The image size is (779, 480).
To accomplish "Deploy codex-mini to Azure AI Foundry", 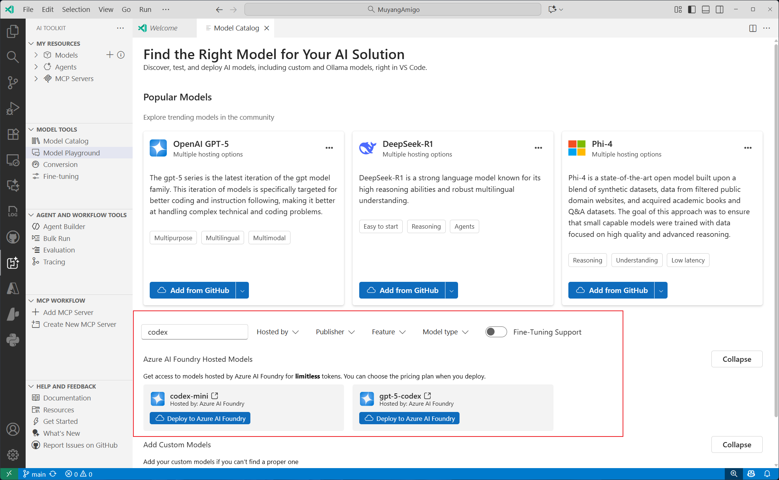I will (200, 418).
